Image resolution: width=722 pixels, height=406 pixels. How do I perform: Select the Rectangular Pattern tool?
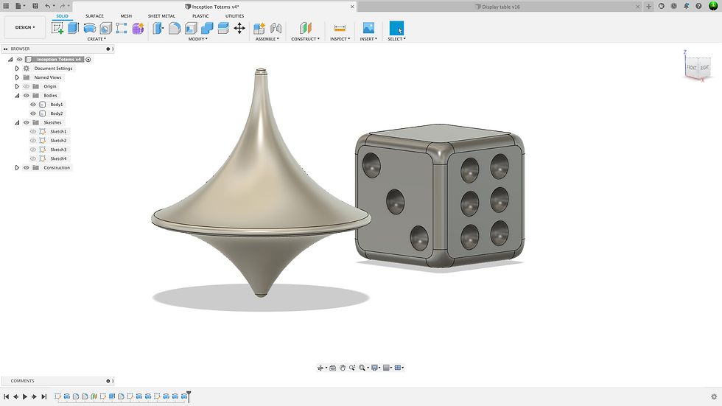[122, 28]
